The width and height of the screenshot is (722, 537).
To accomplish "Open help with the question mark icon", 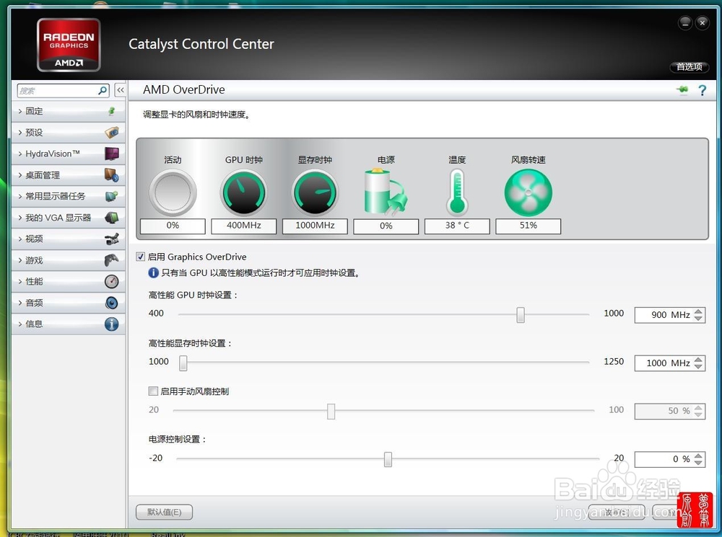I will pyautogui.click(x=703, y=90).
